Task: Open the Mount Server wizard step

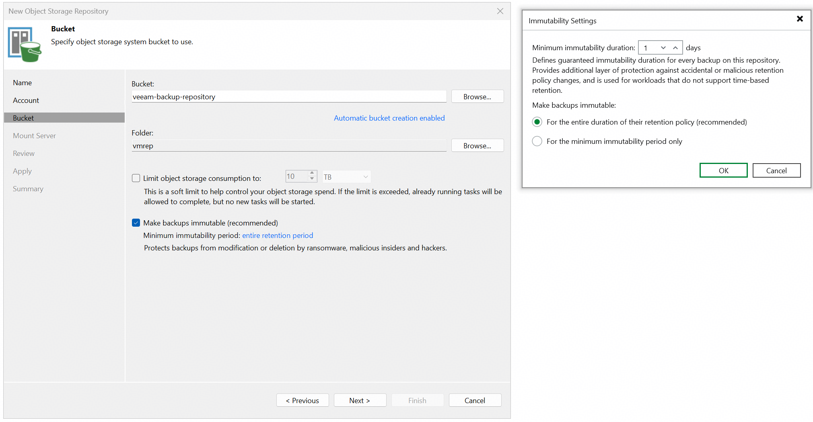Action: (34, 136)
